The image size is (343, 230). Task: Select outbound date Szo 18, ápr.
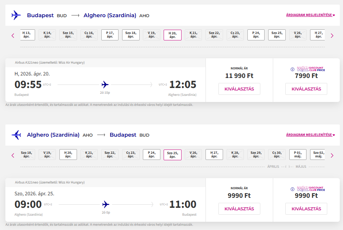tap(131, 35)
